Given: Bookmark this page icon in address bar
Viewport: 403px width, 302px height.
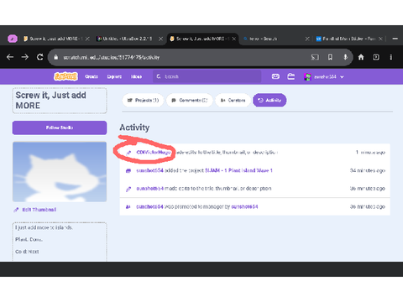Looking at the screenshot, I should (330, 57).
